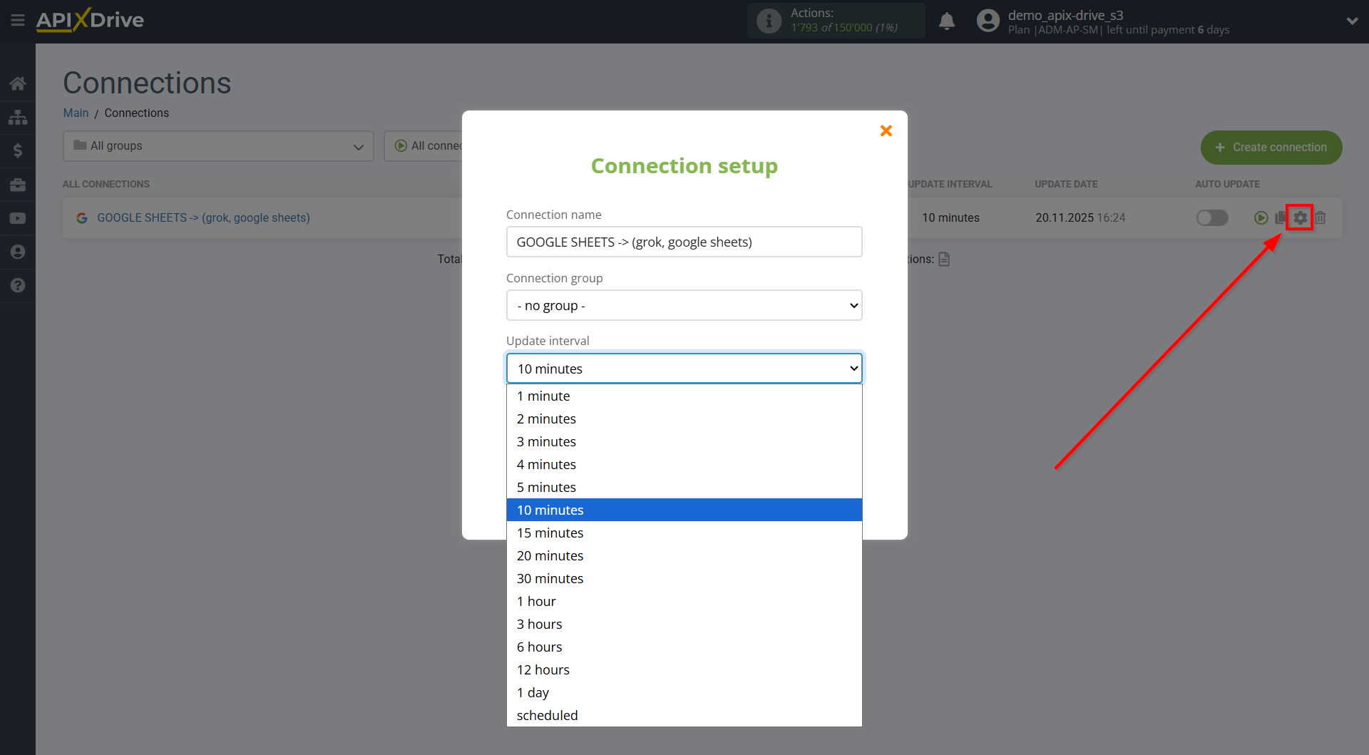Open the Connections hierarchy icon in sidebar

18,117
